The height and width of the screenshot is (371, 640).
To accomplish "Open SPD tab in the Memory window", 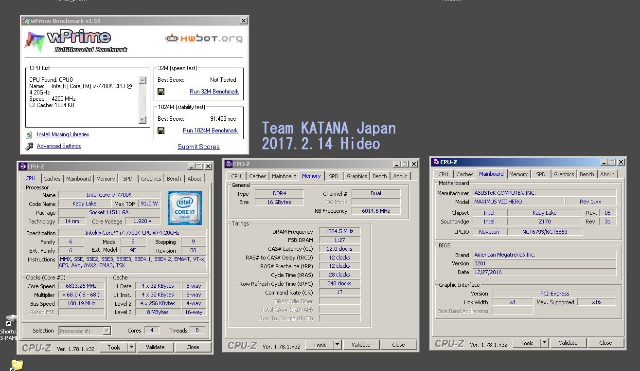I will (x=333, y=176).
